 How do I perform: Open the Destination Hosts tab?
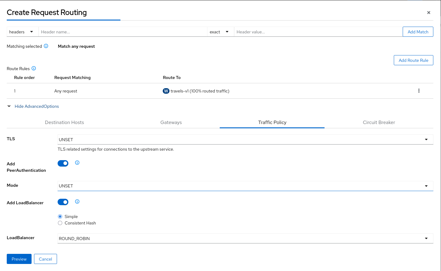tap(64, 122)
